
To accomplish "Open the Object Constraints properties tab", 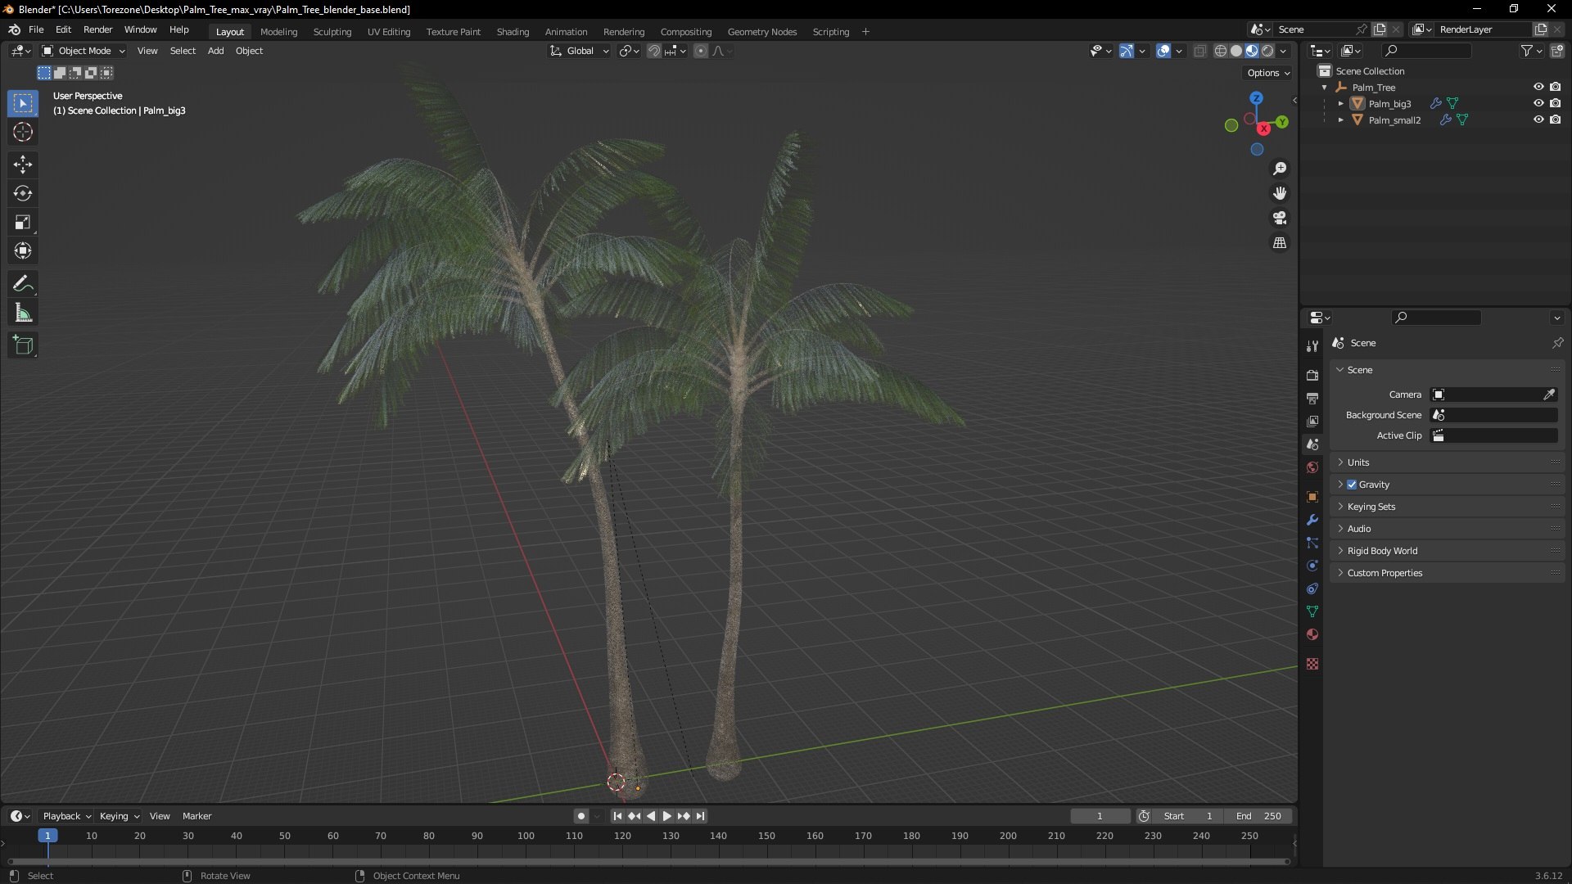I will [x=1312, y=589].
